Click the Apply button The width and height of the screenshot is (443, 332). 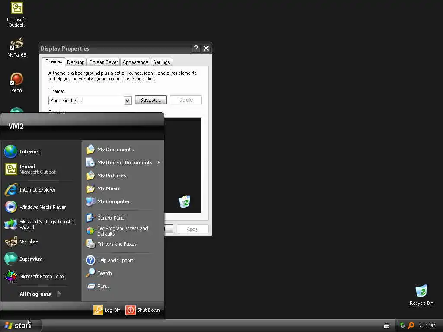click(x=193, y=229)
